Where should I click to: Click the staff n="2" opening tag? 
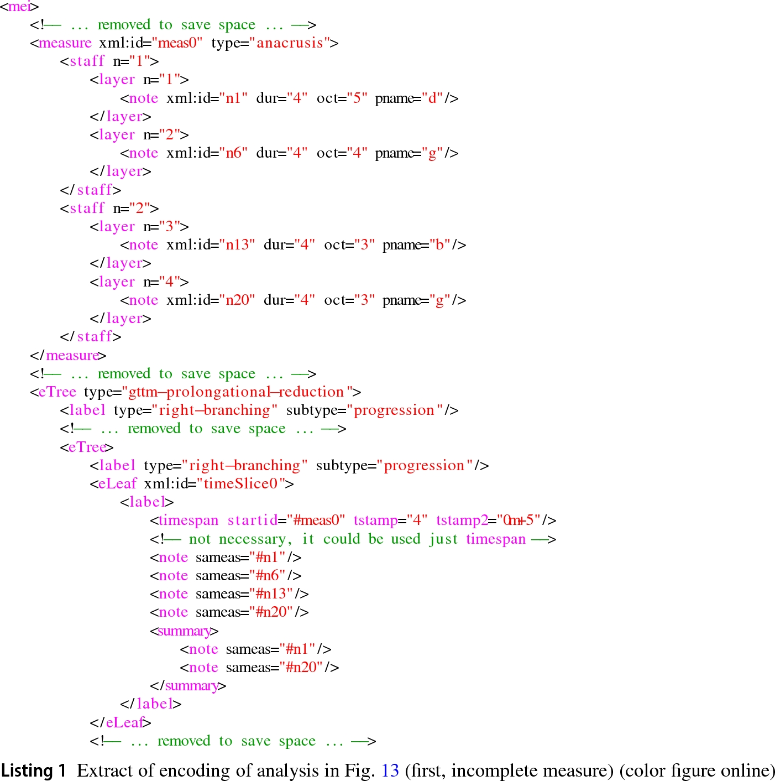[x=109, y=208]
